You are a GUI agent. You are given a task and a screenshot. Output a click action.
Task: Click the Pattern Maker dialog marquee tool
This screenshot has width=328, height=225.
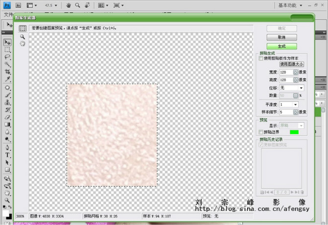click(23, 28)
